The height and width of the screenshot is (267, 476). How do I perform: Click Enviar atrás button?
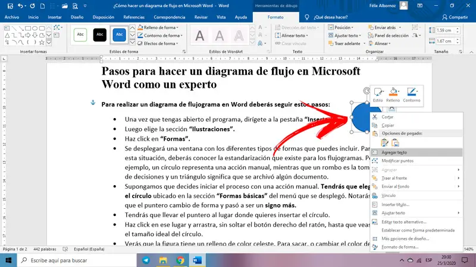click(x=382, y=27)
